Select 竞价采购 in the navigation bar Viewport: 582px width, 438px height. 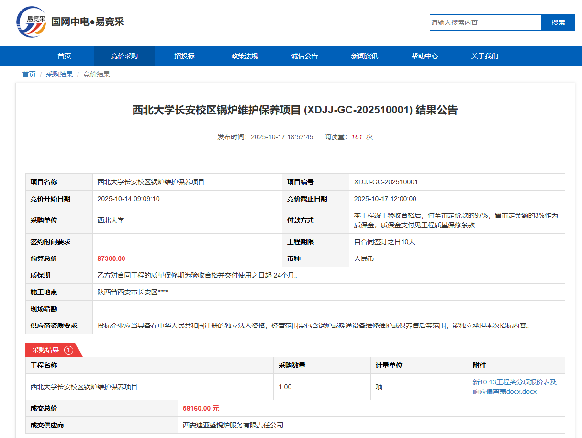tap(124, 56)
